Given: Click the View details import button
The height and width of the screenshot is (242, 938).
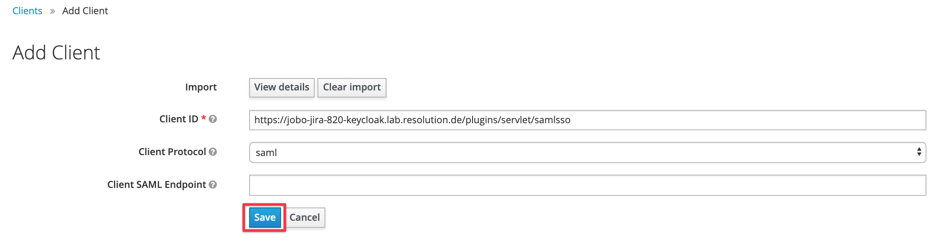Looking at the screenshot, I should pyautogui.click(x=282, y=87).
